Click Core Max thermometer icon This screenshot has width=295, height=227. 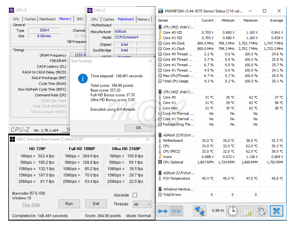(160, 108)
